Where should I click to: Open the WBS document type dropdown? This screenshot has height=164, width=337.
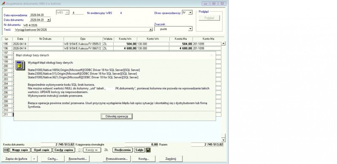(67, 13)
